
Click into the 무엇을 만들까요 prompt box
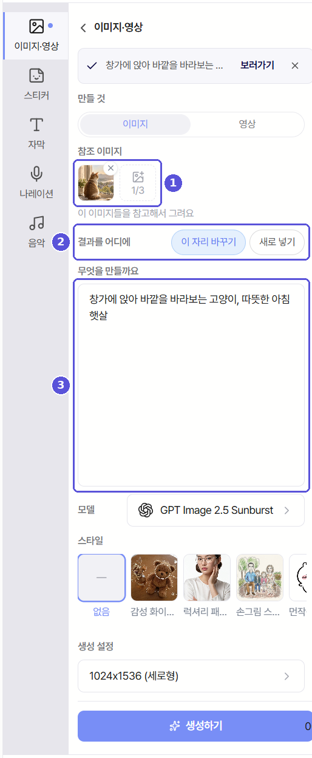(x=191, y=385)
